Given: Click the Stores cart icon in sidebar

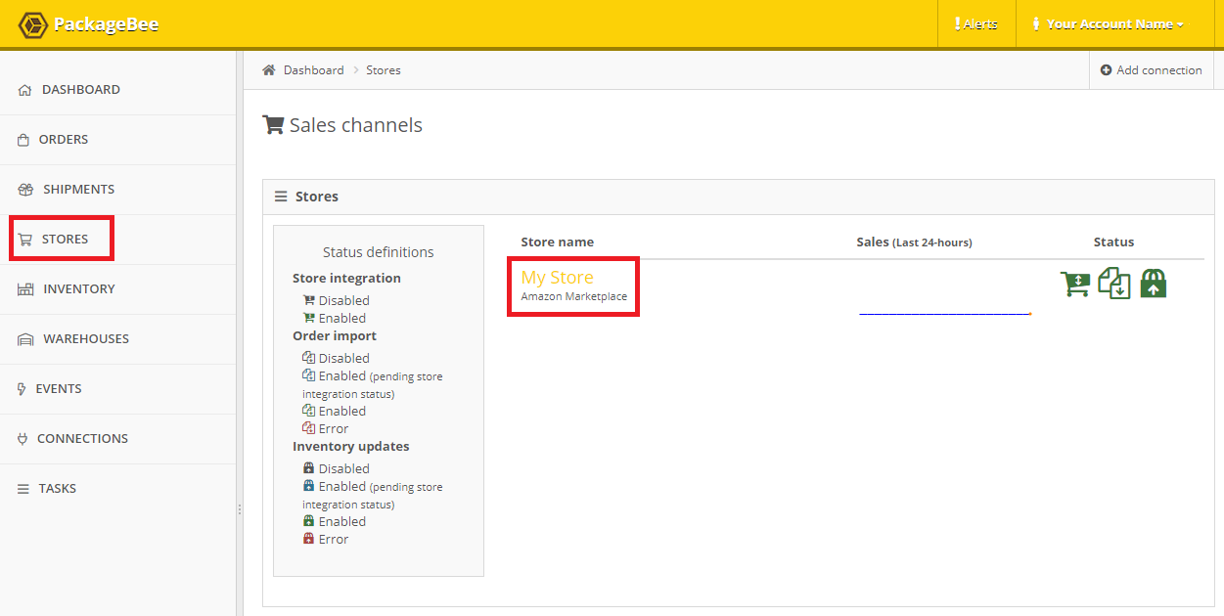Looking at the screenshot, I should click(x=25, y=240).
